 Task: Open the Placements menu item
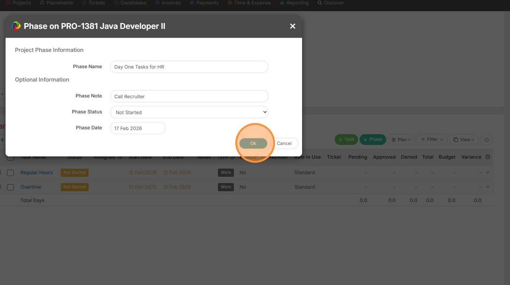click(56, 3)
